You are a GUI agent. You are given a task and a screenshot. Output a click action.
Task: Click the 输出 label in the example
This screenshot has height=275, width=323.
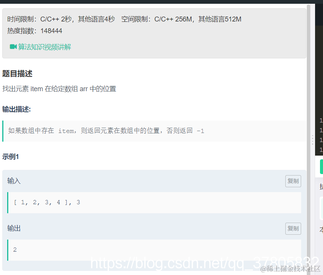[x=14, y=228]
